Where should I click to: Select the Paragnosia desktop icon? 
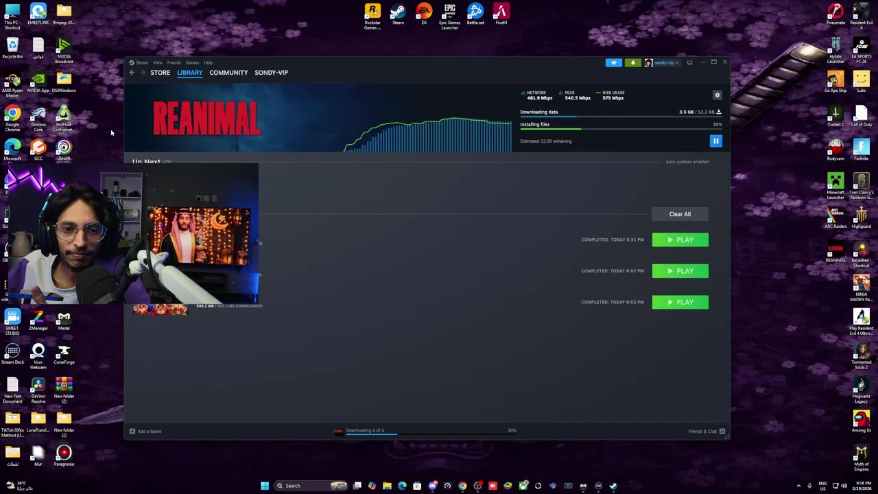pos(64,456)
